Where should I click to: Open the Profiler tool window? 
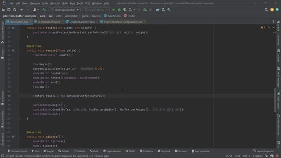tap(64, 151)
